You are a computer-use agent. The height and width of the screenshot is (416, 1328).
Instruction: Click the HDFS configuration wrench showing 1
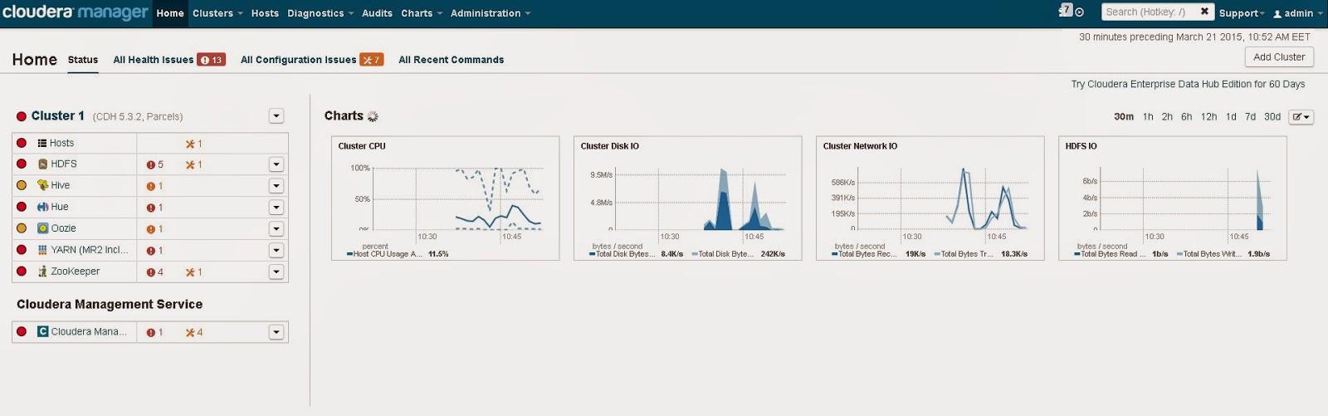pyautogui.click(x=193, y=164)
